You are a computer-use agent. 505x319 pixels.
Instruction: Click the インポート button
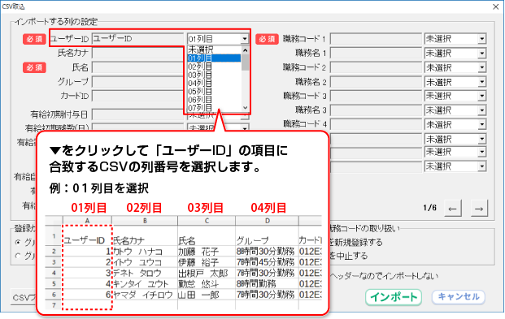coord(394,297)
